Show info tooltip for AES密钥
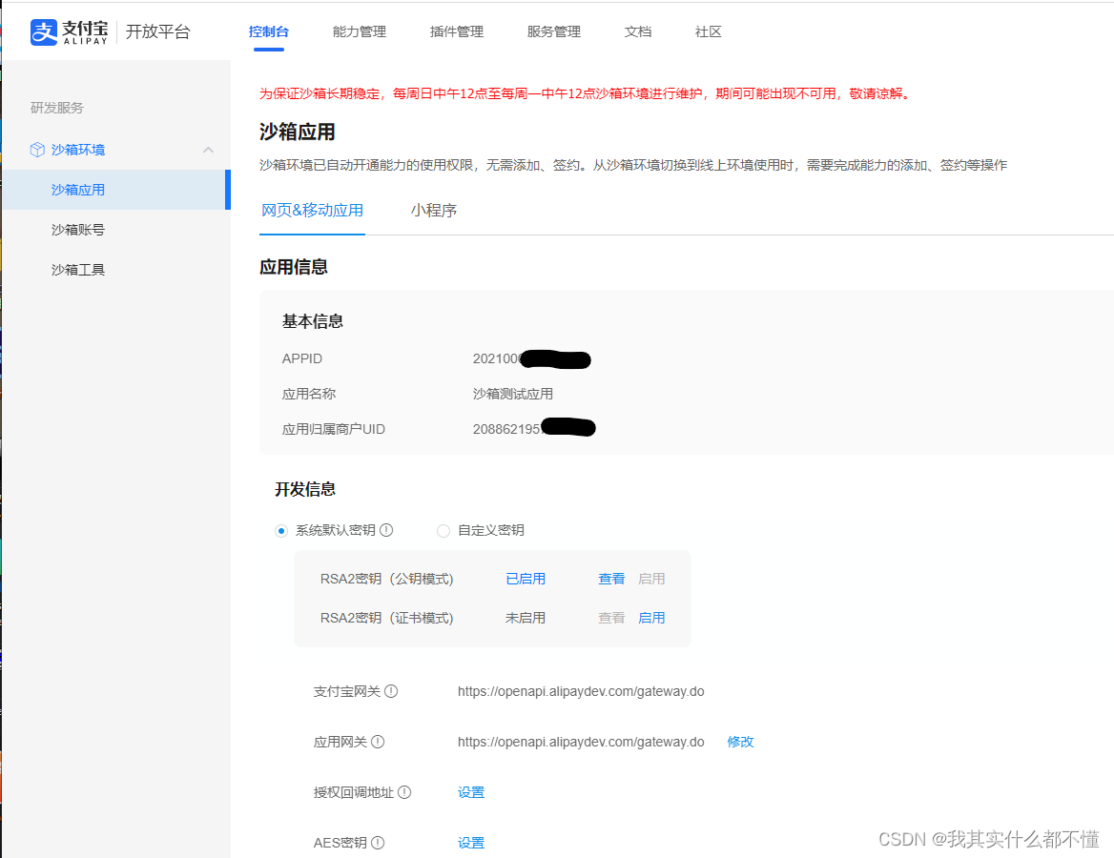This screenshot has height=858, width=1114. pyautogui.click(x=378, y=843)
